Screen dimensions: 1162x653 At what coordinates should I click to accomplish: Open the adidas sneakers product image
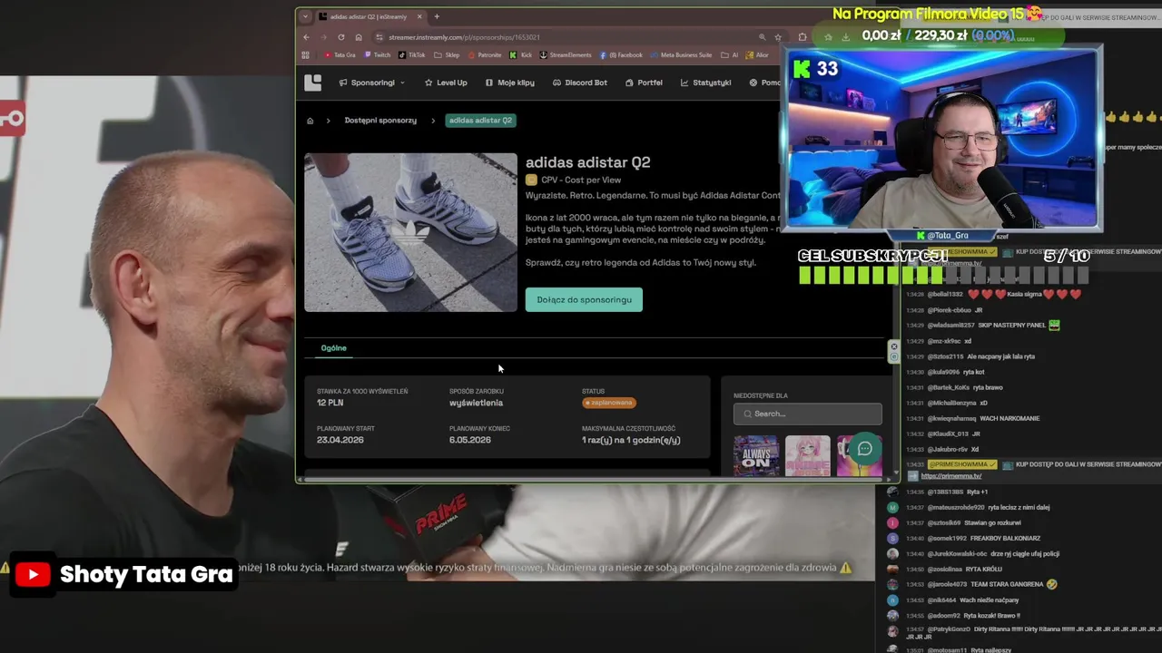(410, 232)
